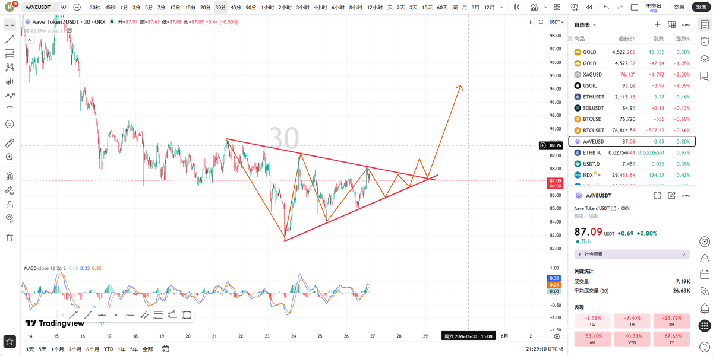713x356 pixels.
Task: Toggle stay in drawing mode
Action: [10, 190]
